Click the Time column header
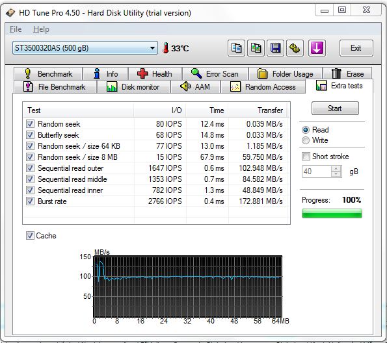The height and width of the screenshot is (343, 387). point(207,110)
